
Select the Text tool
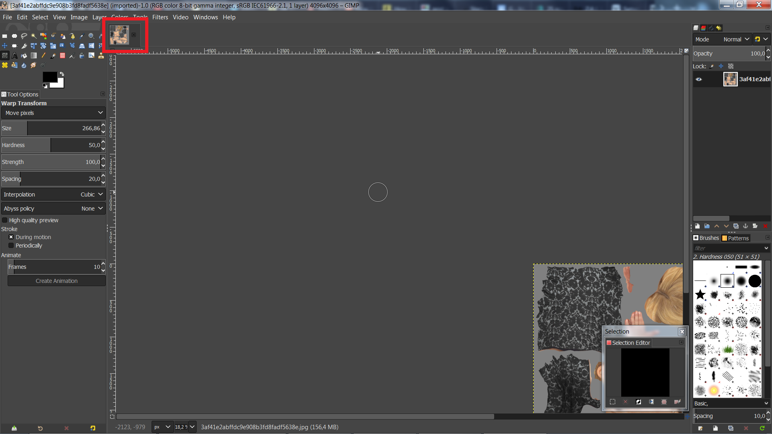pos(14,55)
